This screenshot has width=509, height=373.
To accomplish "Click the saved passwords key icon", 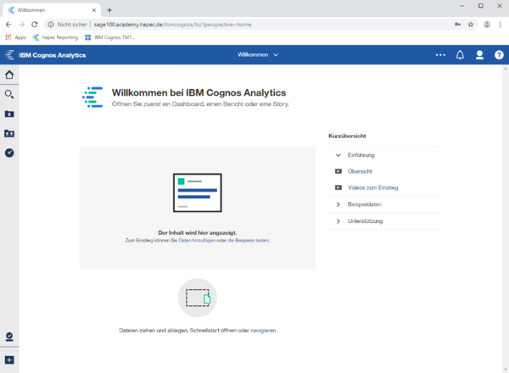I will point(457,25).
